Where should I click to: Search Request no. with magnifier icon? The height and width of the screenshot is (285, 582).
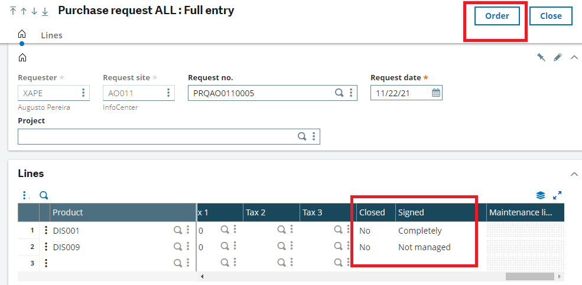pos(339,93)
